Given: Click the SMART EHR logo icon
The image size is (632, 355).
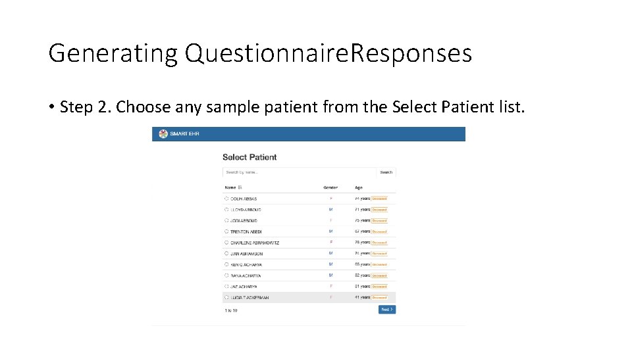Looking at the screenshot, I should (163, 133).
